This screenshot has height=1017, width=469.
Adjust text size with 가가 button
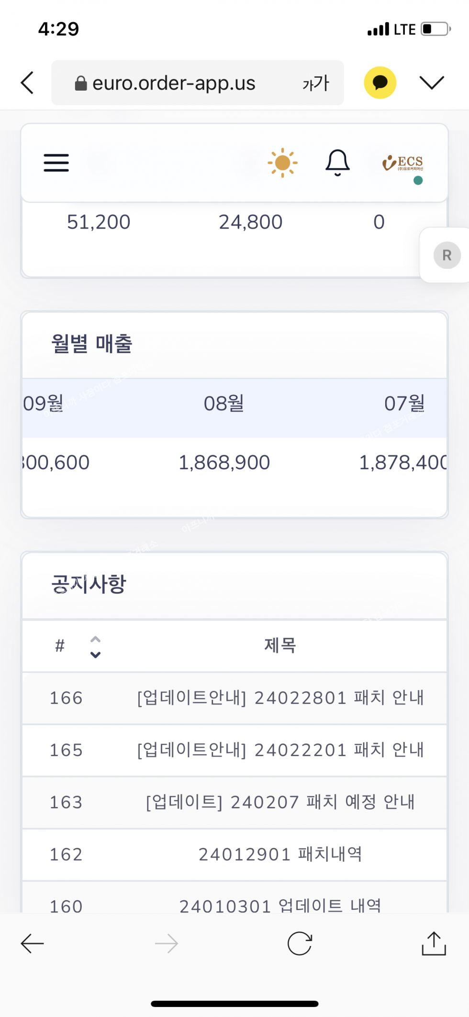pyautogui.click(x=316, y=83)
